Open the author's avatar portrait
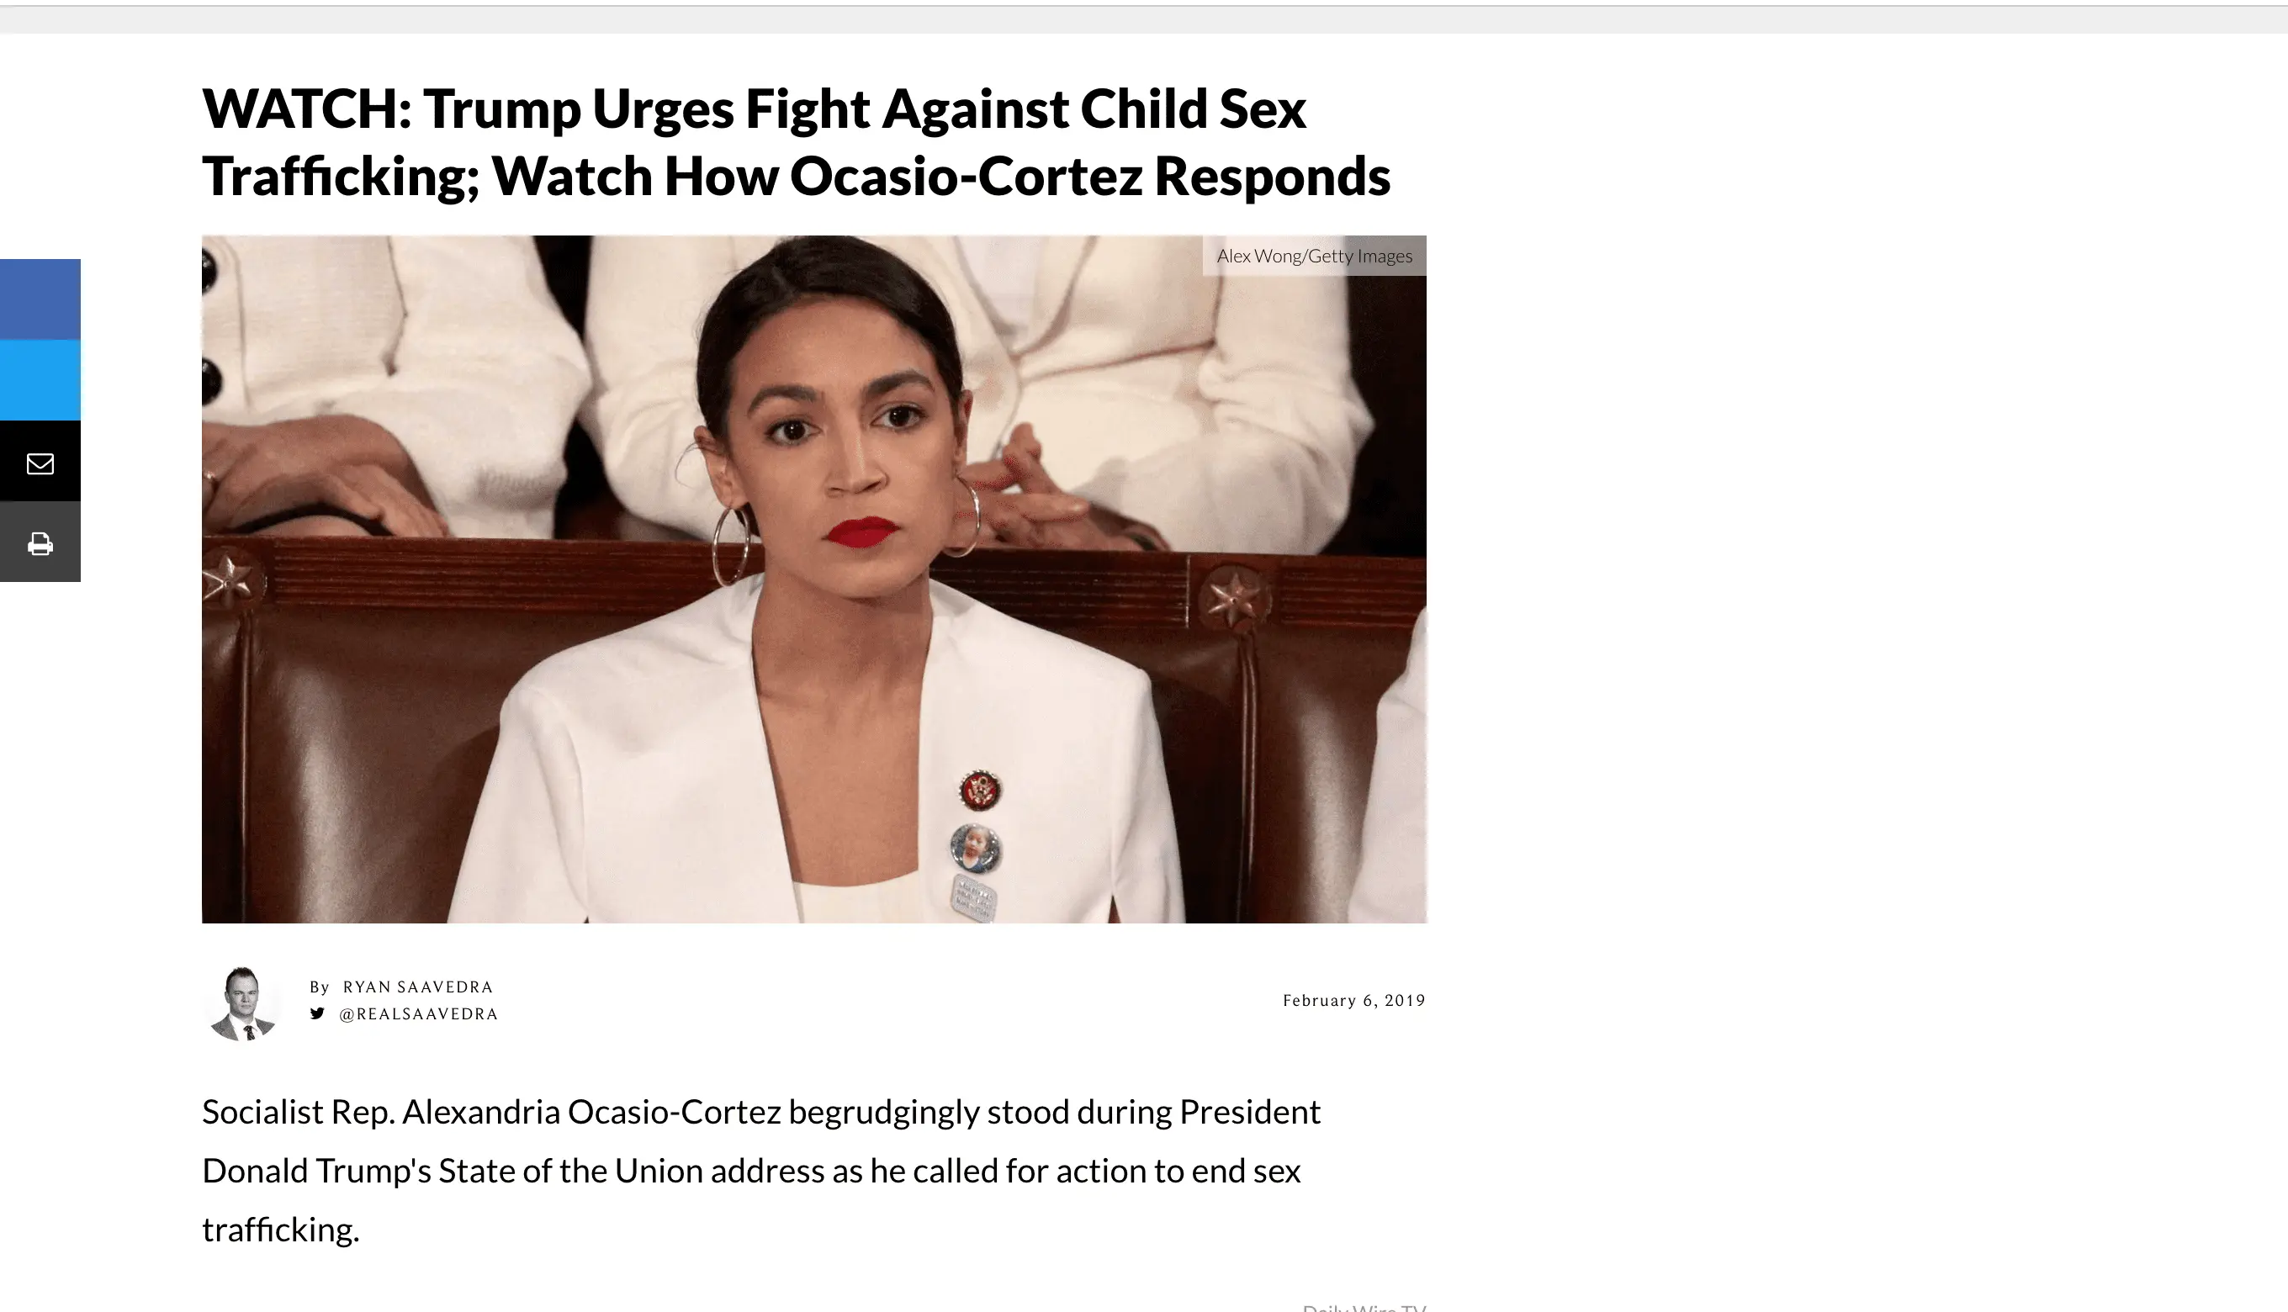This screenshot has height=1312, width=2288. (242, 1003)
